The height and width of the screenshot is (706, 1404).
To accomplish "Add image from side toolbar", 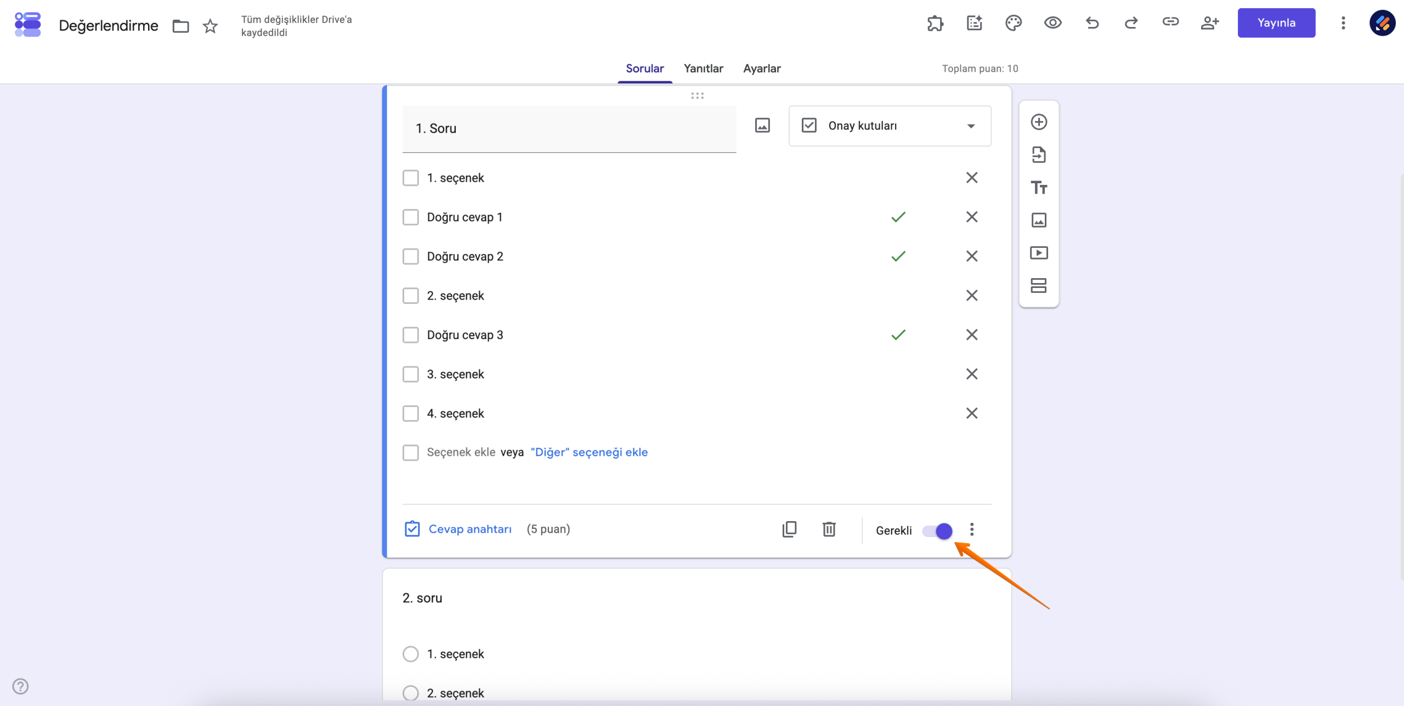I will point(1039,220).
